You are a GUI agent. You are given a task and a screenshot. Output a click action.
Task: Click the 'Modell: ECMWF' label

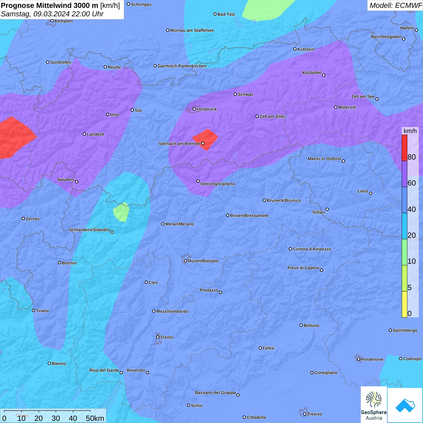point(396,5)
